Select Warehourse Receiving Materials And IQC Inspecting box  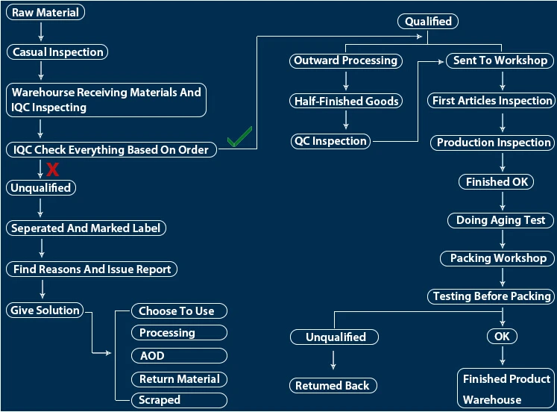106,100
